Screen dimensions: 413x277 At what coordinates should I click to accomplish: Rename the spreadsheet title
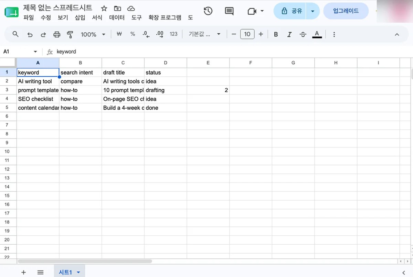point(57,8)
